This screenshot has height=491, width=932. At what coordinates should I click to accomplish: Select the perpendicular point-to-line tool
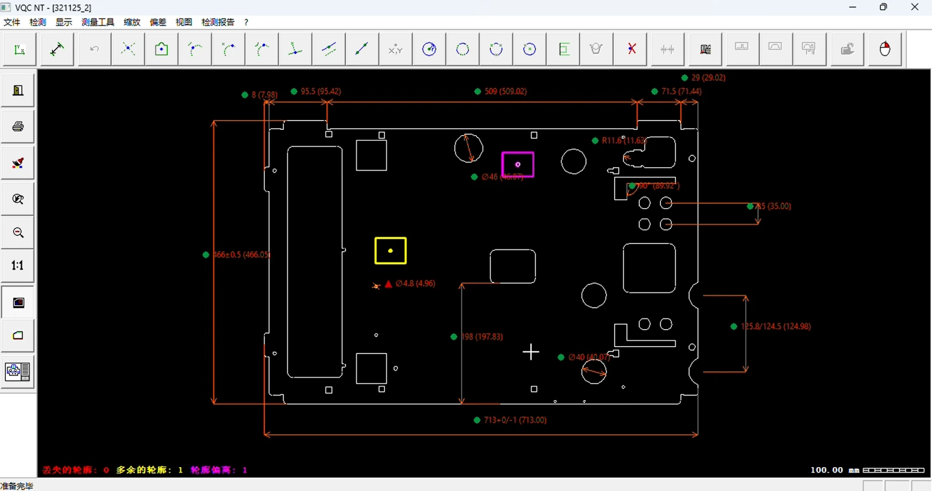click(295, 49)
